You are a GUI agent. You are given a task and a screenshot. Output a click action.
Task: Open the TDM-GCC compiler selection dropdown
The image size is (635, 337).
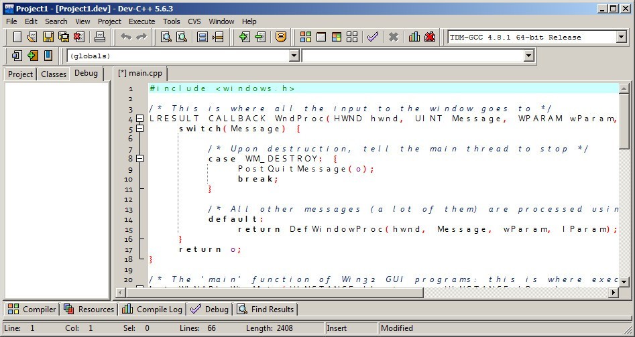(x=622, y=37)
